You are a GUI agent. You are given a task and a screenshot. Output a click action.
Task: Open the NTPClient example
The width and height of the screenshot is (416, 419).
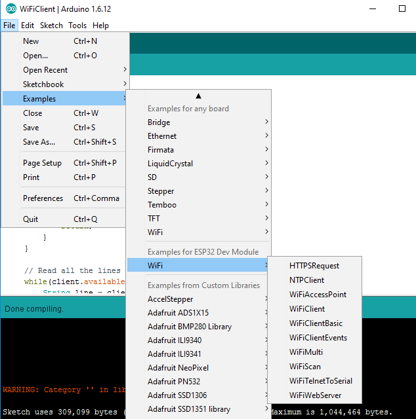coord(306,280)
